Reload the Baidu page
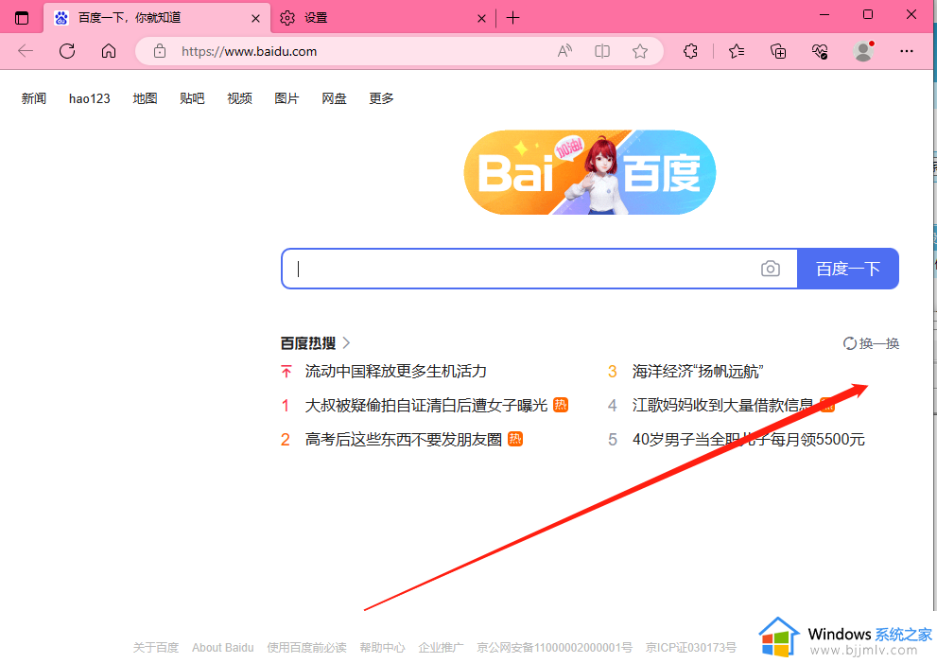The image size is (937, 663). [x=67, y=51]
